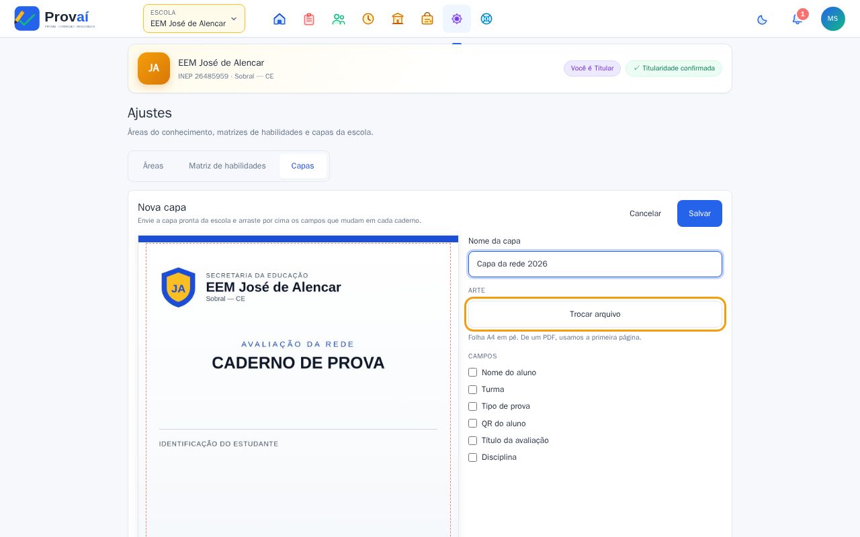
Task: Click the Você é Titular badge
Action: (x=592, y=68)
